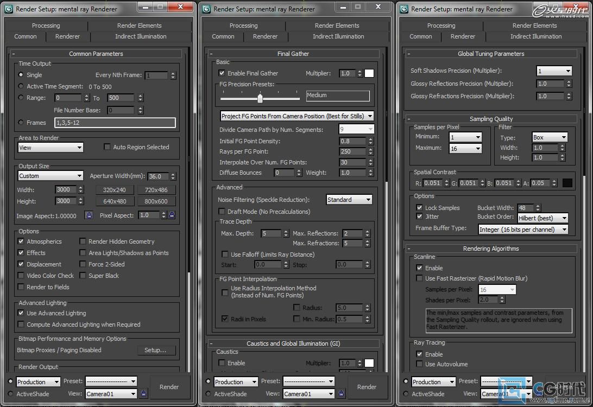Open Output Size Custom dropdown
The height and width of the screenshot is (407, 593).
click(x=51, y=176)
